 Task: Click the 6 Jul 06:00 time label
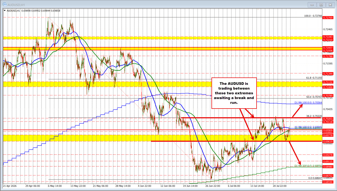click(x=234, y=186)
